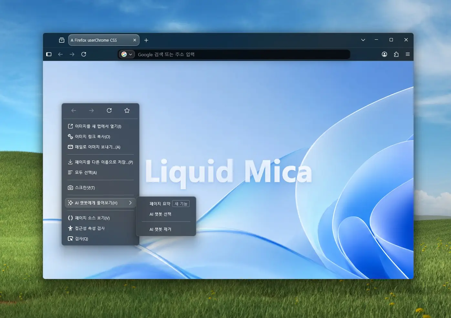
Task: Click back arrow in context menu
Action: point(74,110)
